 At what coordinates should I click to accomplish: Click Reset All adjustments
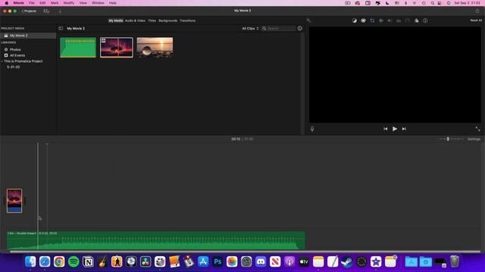pos(476,20)
